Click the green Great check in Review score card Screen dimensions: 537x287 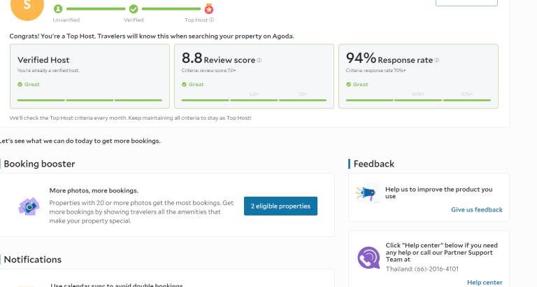point(185,85)
